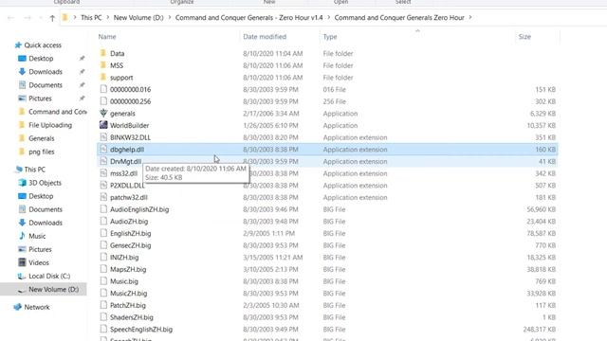This screenshot has height=341, width=607.
Task: Click the Data folder icon
Action: (x=103, y=53)
